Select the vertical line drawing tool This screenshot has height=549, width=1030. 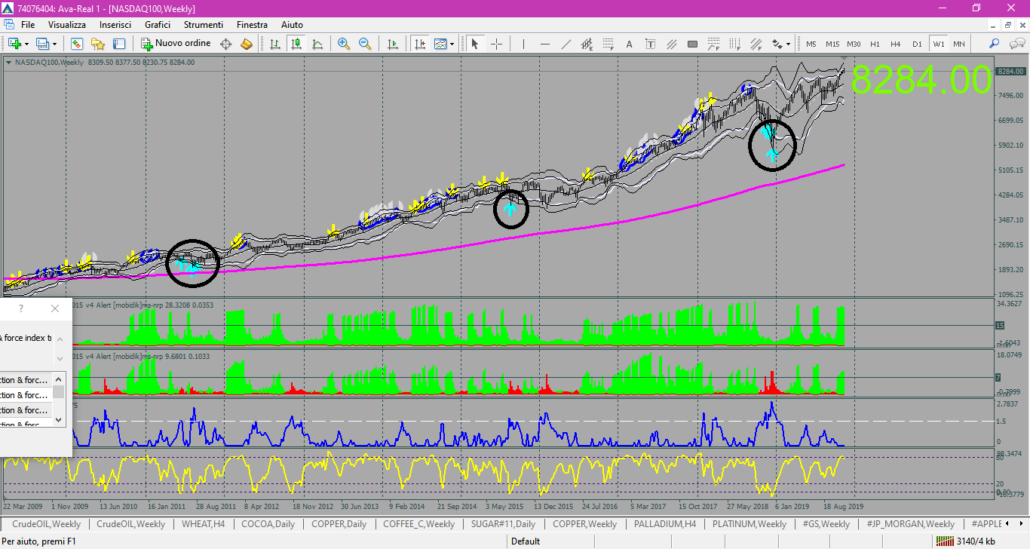523,44
